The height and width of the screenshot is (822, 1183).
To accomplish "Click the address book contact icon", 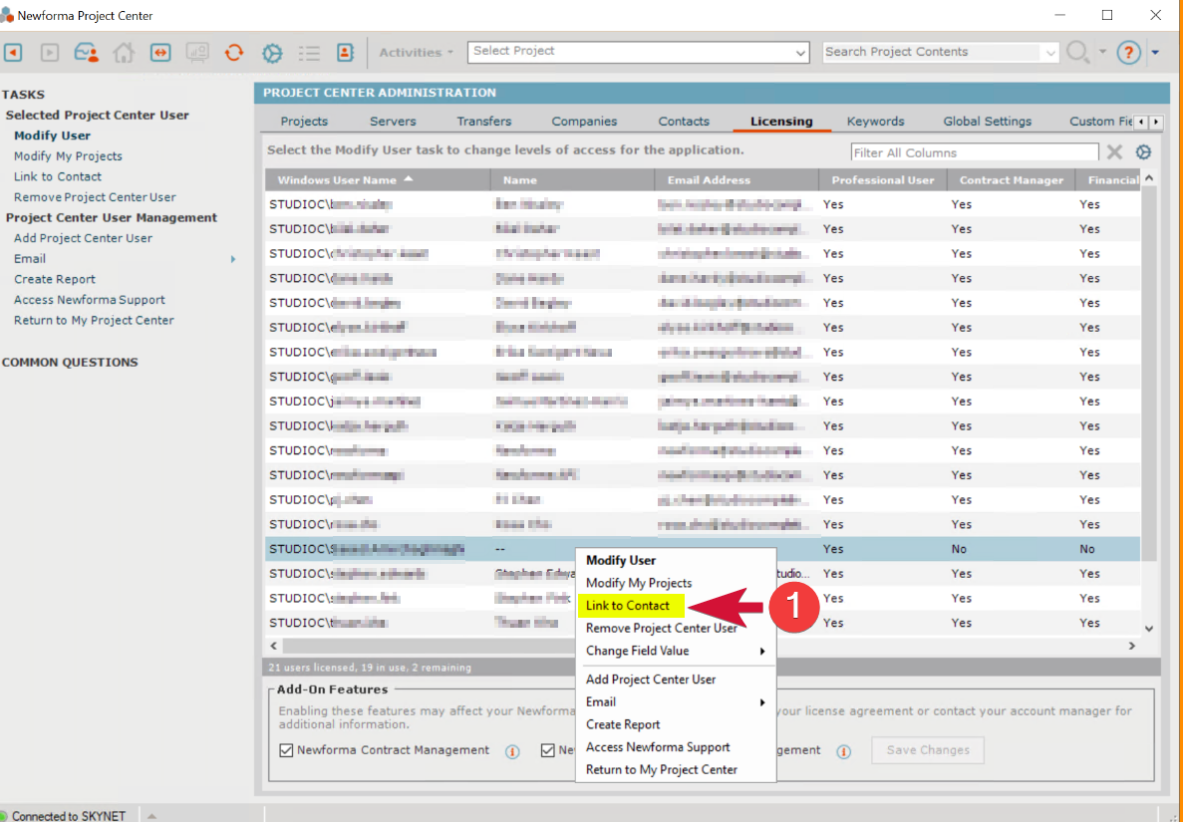I will pos(347,52).
